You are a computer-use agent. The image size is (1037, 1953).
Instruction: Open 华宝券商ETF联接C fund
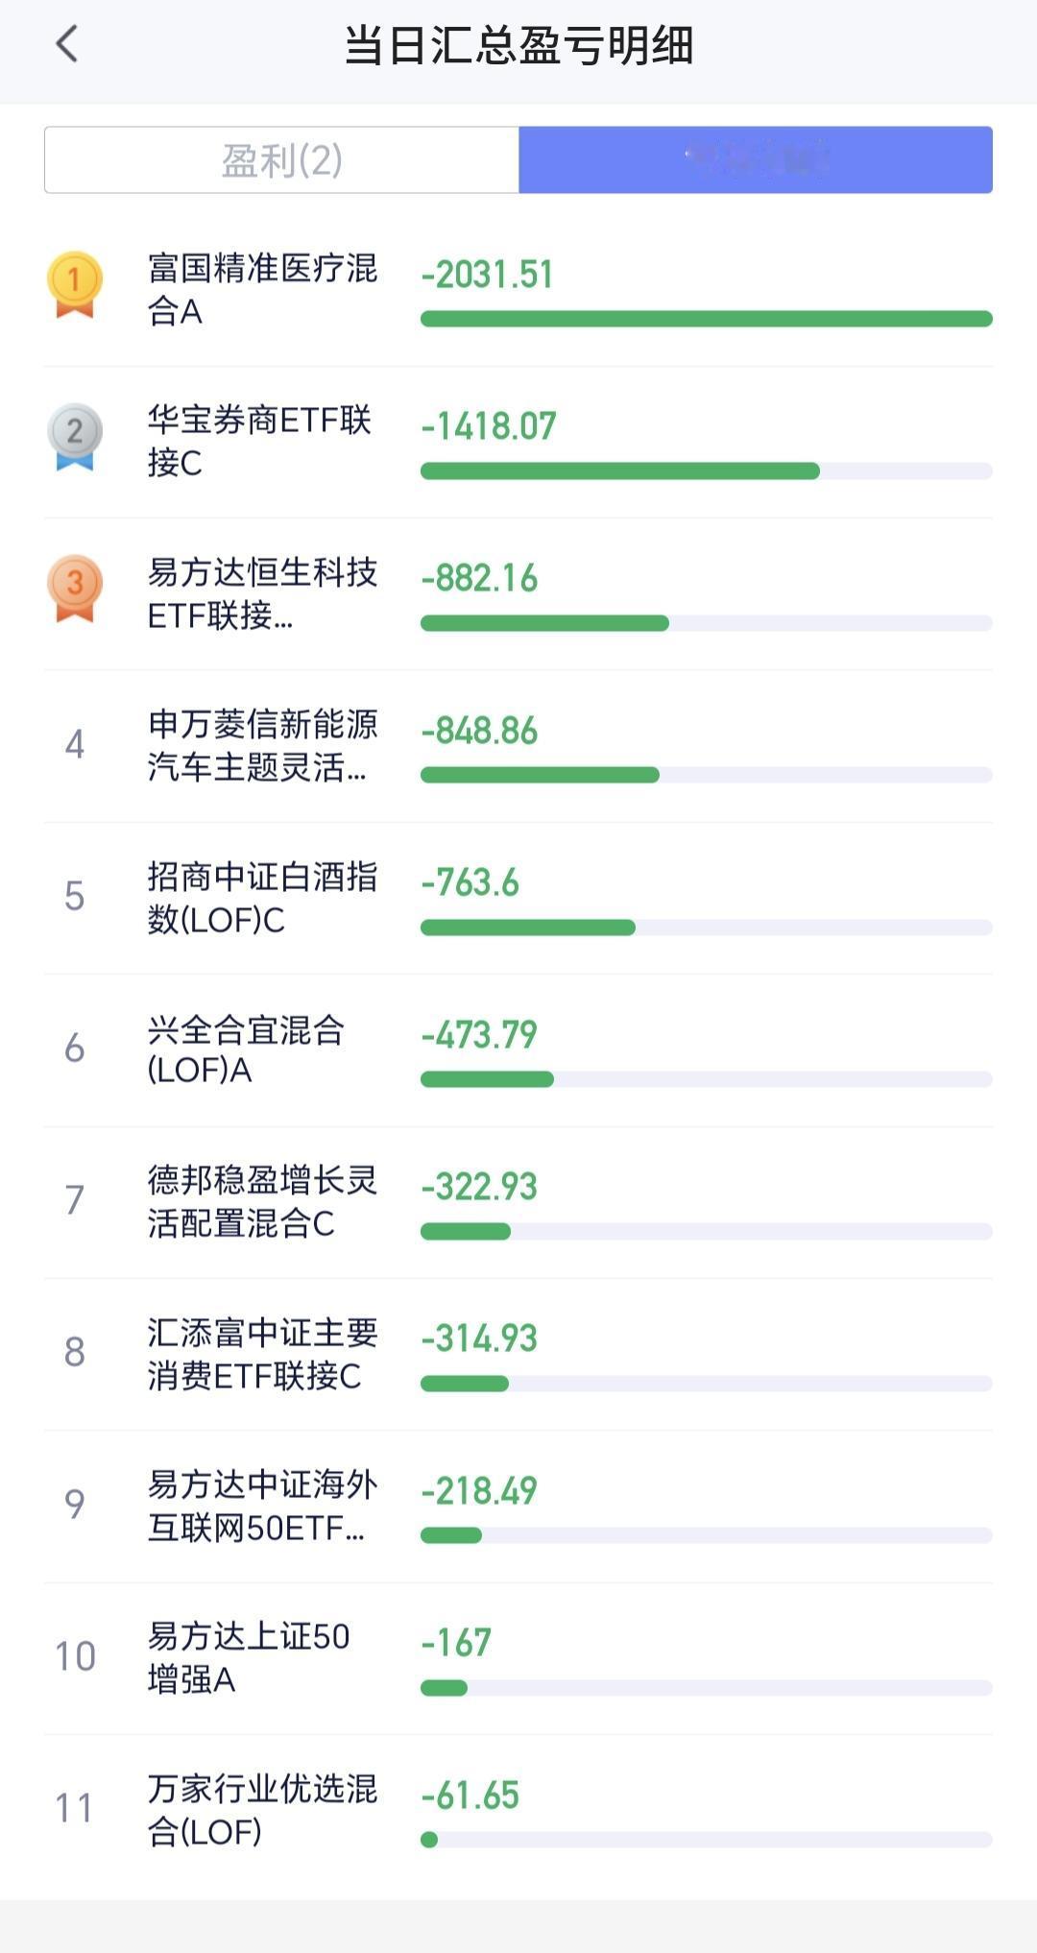[x=259, y=441]
